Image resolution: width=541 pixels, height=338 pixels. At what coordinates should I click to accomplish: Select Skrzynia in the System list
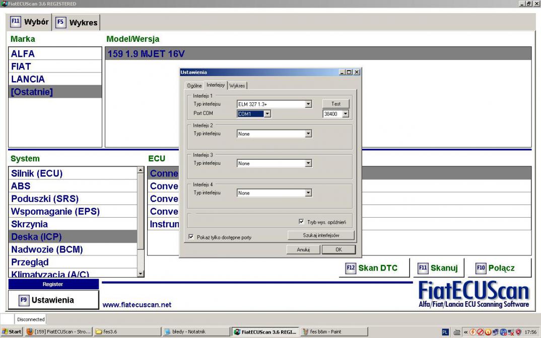tap(73, 224)
